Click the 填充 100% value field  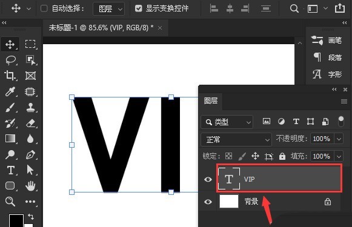(x=322, y=156)
